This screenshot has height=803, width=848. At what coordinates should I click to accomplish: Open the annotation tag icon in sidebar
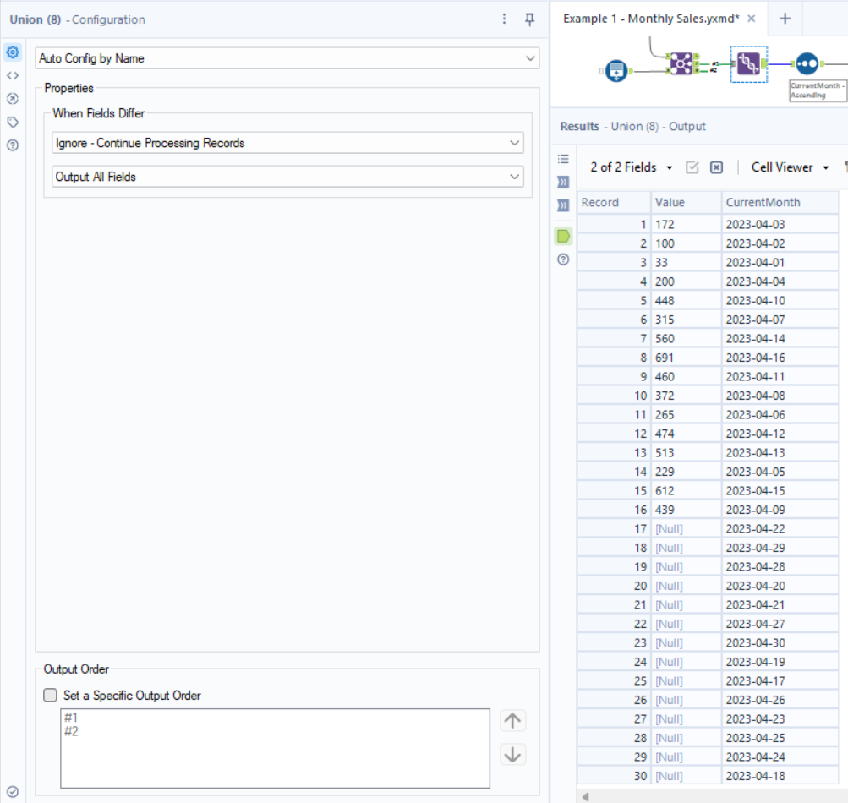12,122
